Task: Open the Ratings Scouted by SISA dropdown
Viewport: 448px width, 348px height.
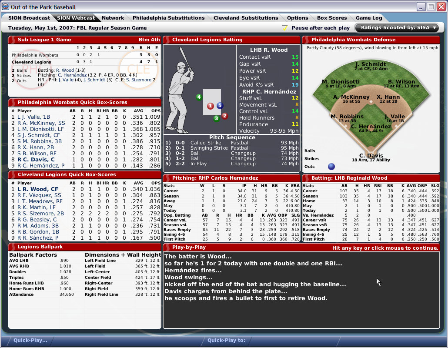Action: (x=398, y=28)
